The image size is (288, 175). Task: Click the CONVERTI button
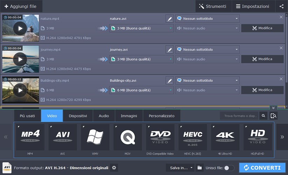[262, 168]
